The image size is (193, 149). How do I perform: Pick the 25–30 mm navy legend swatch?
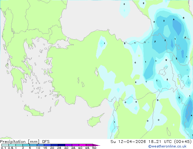pos(61,145)
